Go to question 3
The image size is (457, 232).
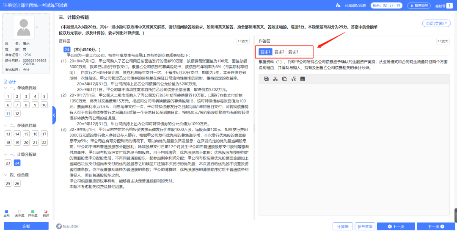(x=26, y=97)
